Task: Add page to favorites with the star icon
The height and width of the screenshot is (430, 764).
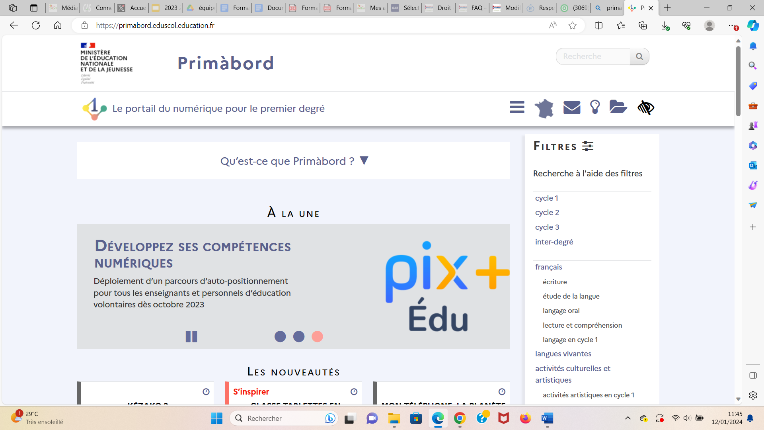Action: coord(573,25)
